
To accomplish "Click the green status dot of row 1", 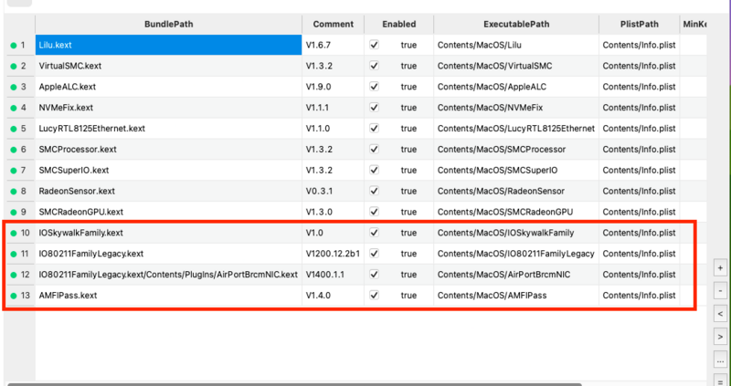I will click(14, 45).
